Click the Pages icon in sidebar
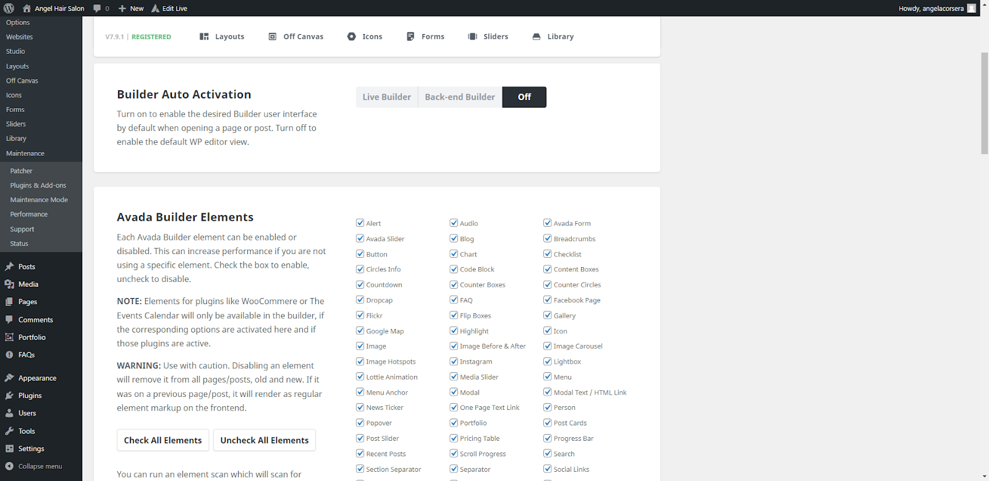This screenshot has height=481, width=989. point(9,302)
